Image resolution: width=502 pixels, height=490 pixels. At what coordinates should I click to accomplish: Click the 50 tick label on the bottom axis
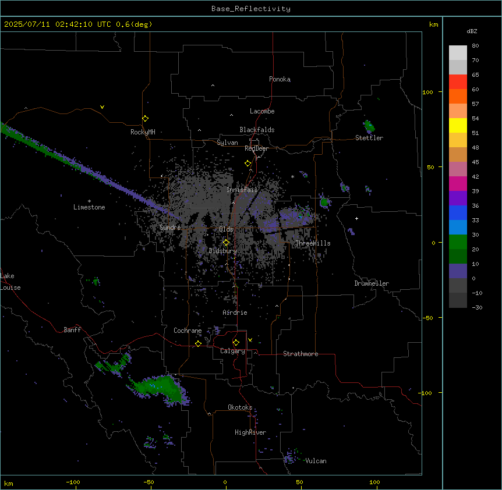point(299,482)
